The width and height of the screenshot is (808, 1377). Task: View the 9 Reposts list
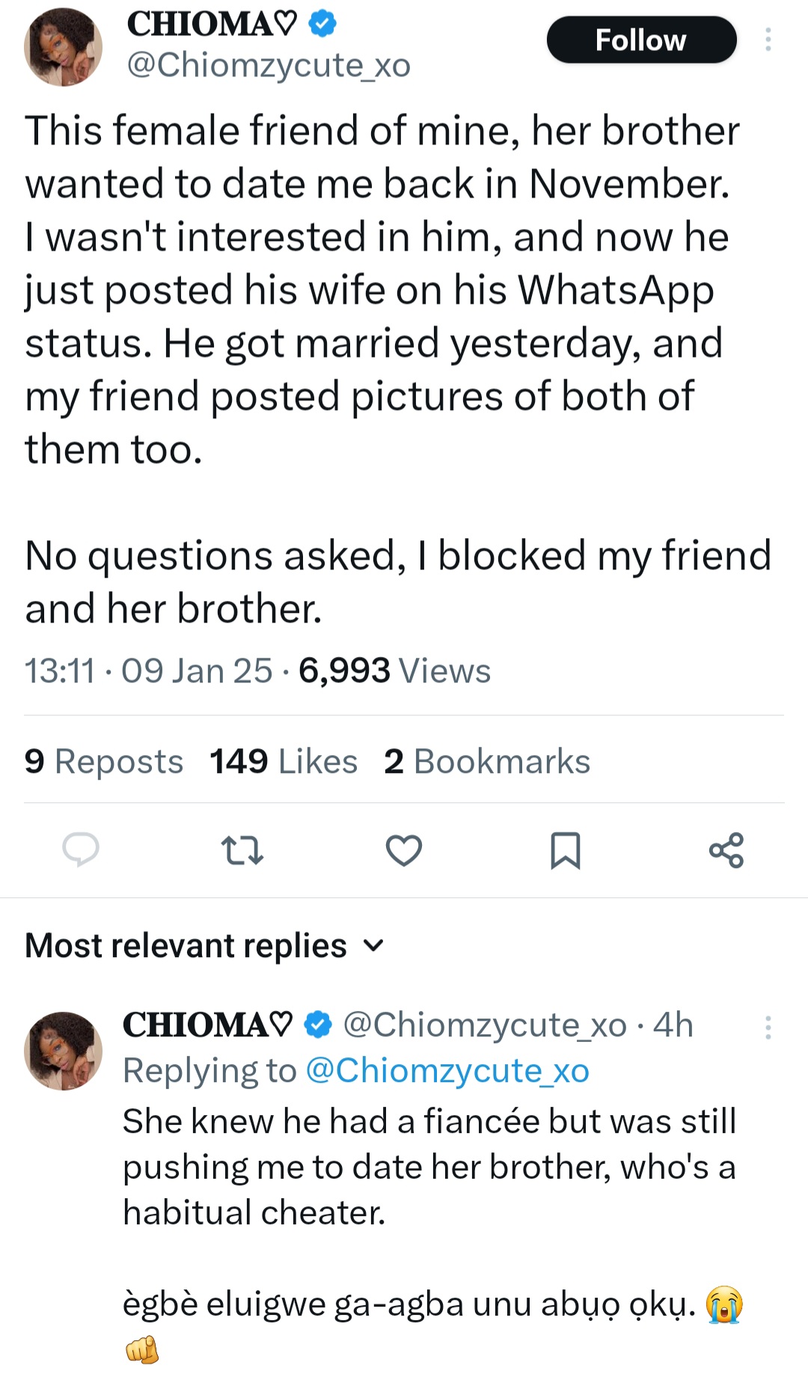[104, 762]
